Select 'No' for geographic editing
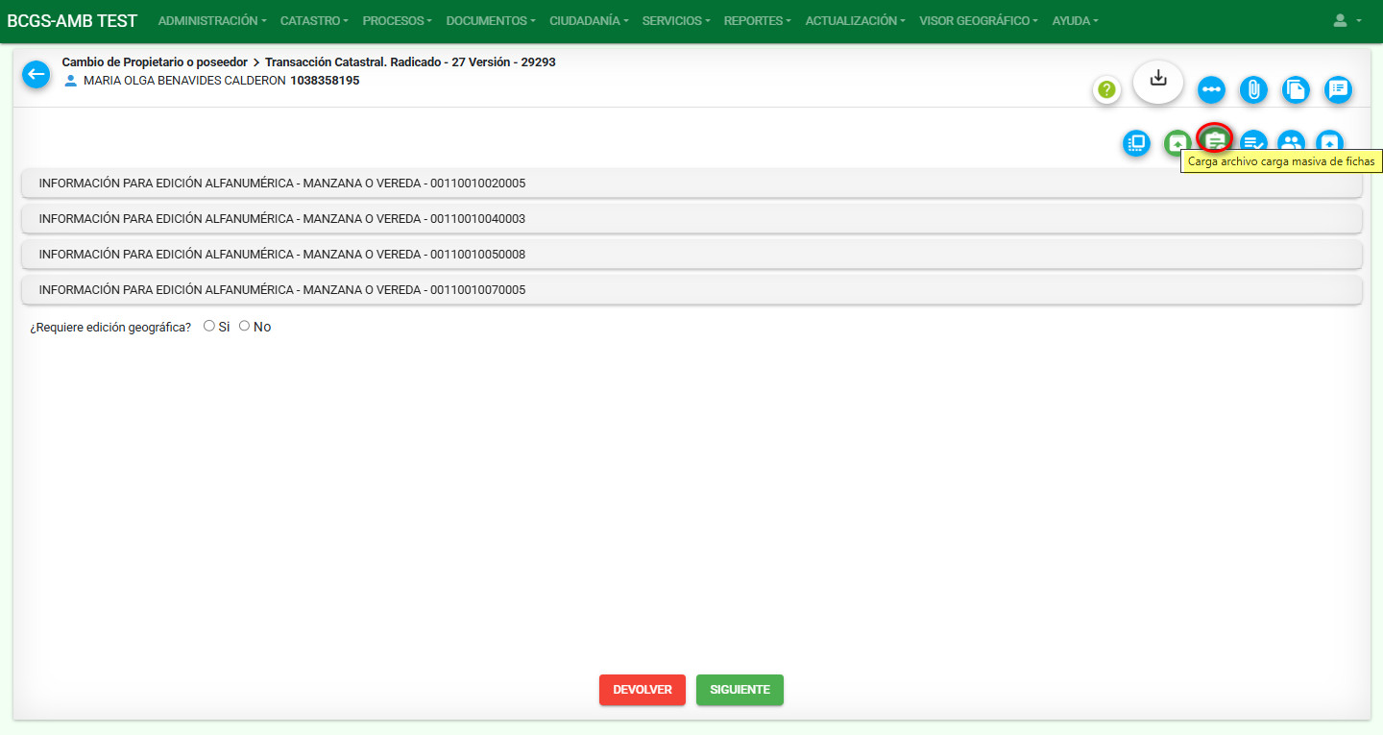Image resolution: width=1383 pixels, height=735 pixels. coord(244,327)
